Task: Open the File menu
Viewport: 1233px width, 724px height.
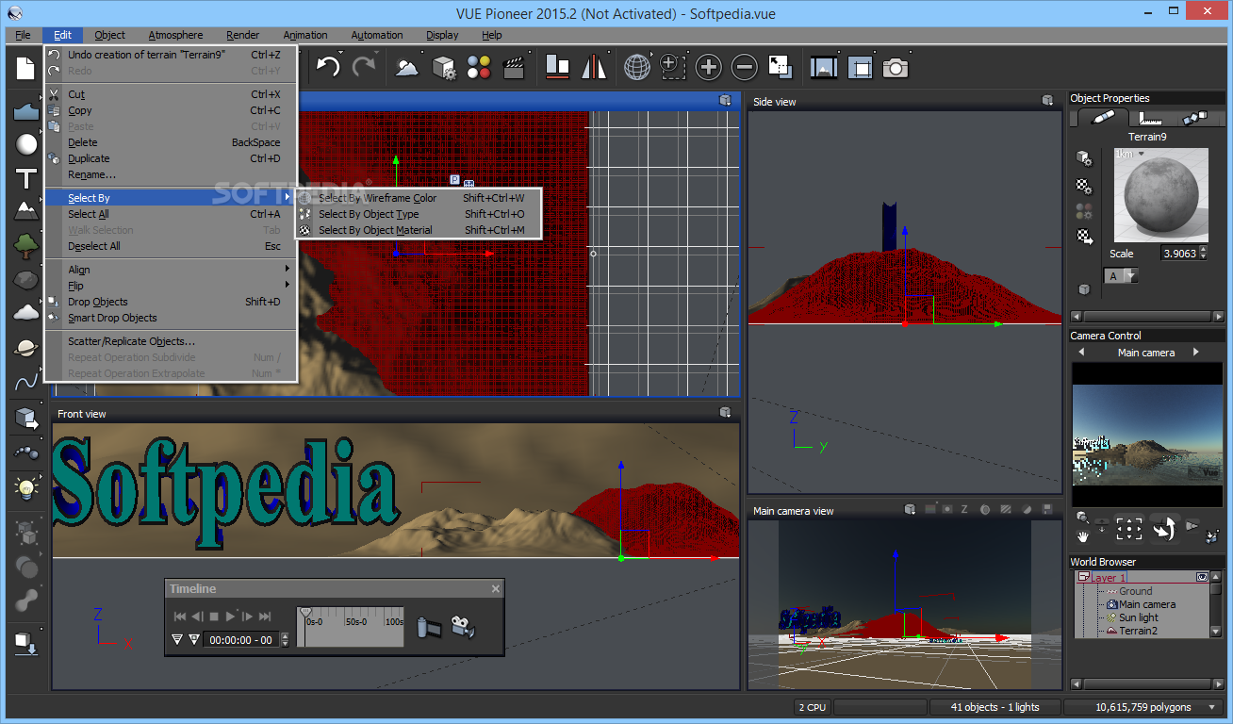Action: (23, 35)
